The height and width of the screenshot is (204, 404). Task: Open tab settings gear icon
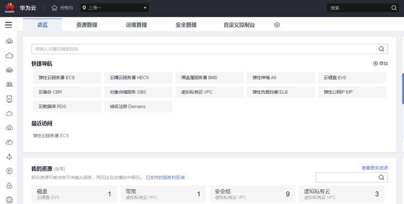point(277,25)
